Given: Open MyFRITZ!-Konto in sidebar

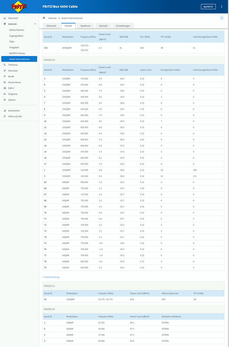Looking at the screenshot, I should 17,53.
